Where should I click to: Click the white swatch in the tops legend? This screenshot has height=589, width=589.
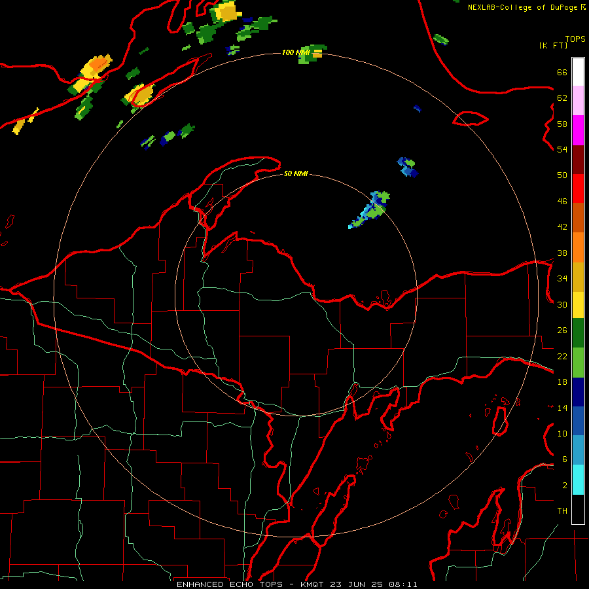coord(578,72)
